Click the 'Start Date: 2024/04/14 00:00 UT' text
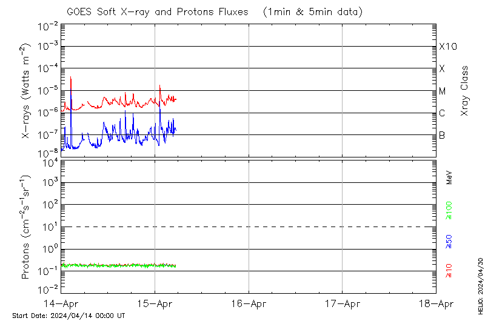This screenshot has width=485, height=321. 69,316
